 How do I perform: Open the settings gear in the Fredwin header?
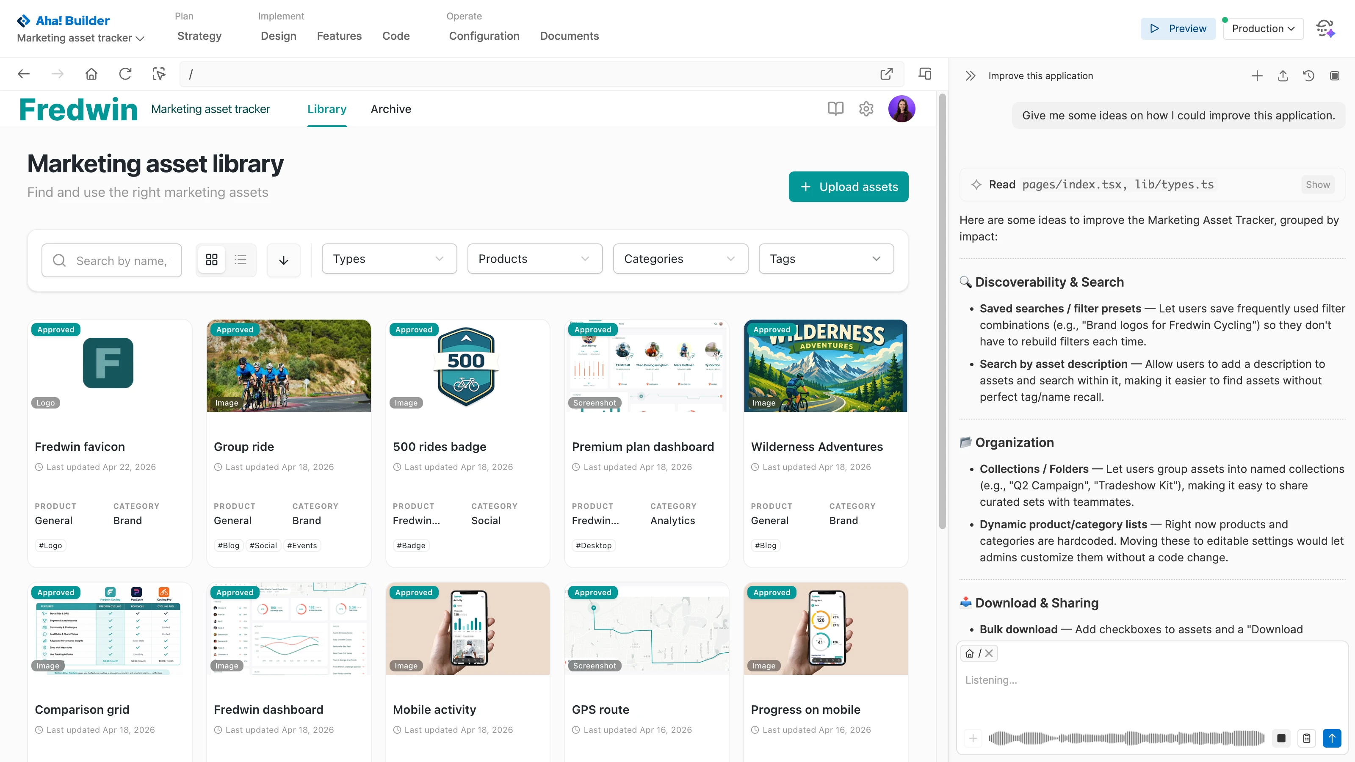coord(866,108)
